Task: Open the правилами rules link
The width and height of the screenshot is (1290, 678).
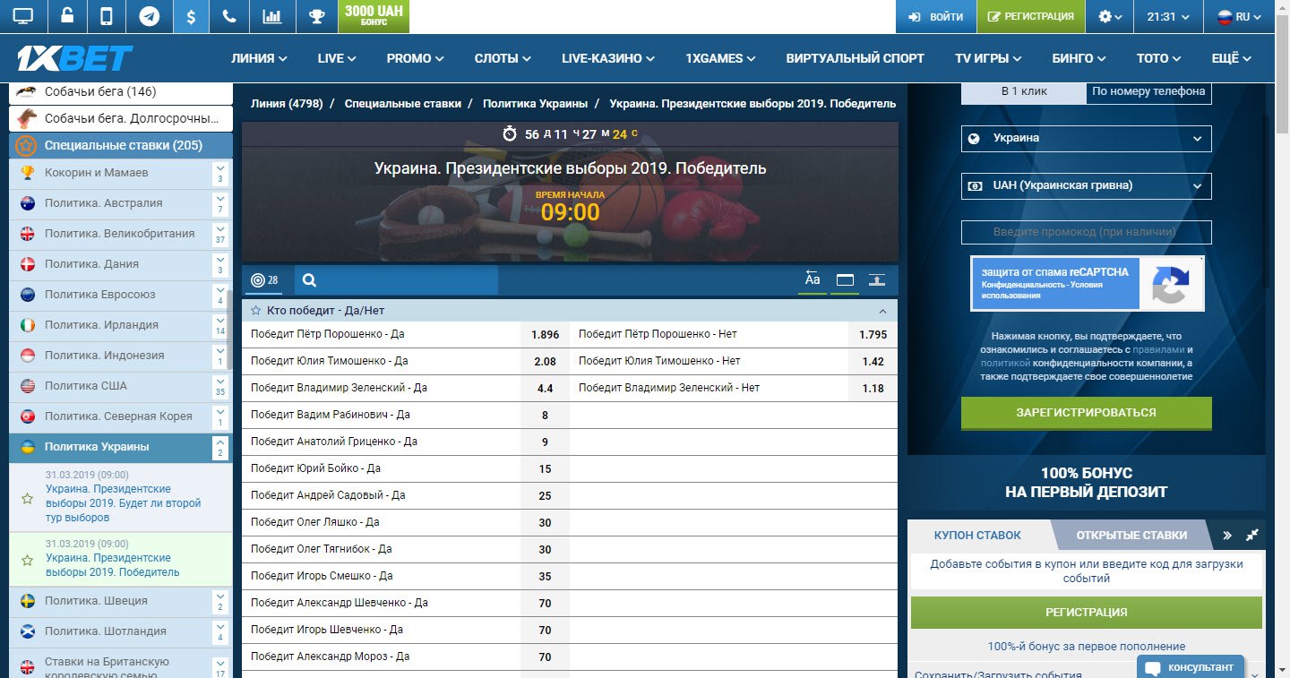Action: (1158, 349)
